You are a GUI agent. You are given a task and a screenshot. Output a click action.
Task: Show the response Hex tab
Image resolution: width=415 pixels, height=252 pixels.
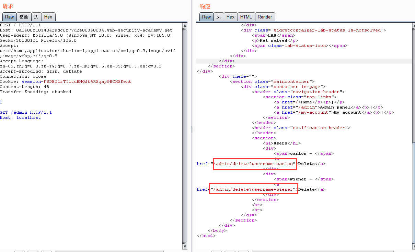[230, 17]
